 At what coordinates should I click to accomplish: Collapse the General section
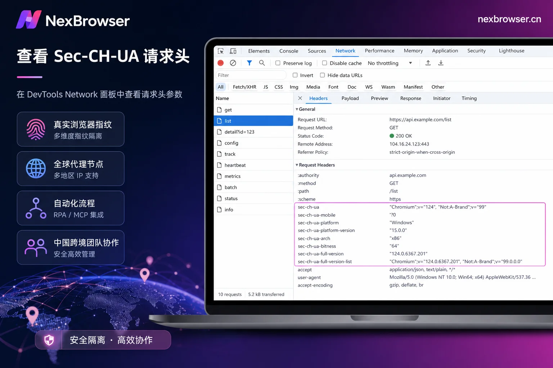pos(297,109)
